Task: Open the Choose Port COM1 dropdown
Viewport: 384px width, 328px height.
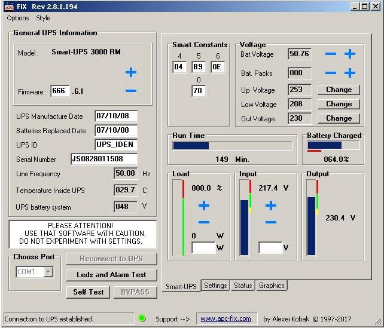Action: [48, 272]
